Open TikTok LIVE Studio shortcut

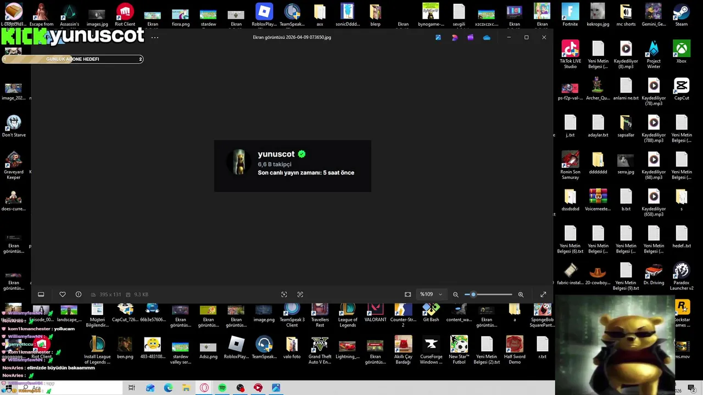(x=570, y=55)
